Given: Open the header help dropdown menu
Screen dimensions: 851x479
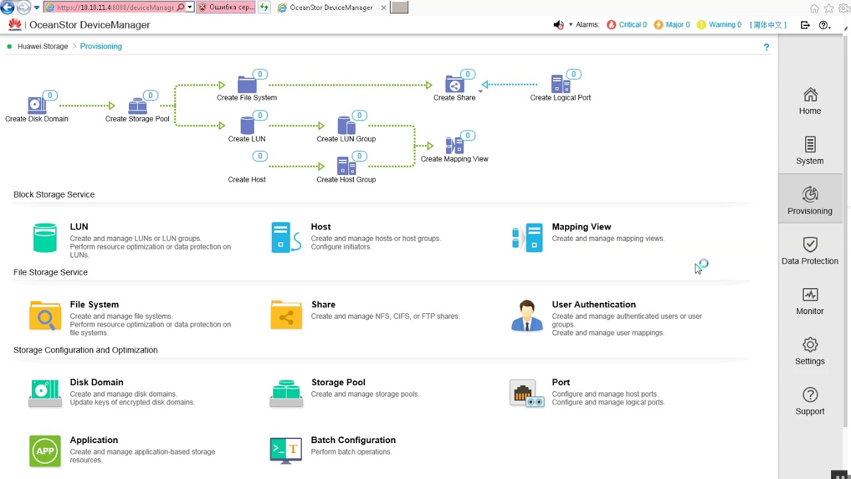Looking at the screenshot, I should coord(825,25).
